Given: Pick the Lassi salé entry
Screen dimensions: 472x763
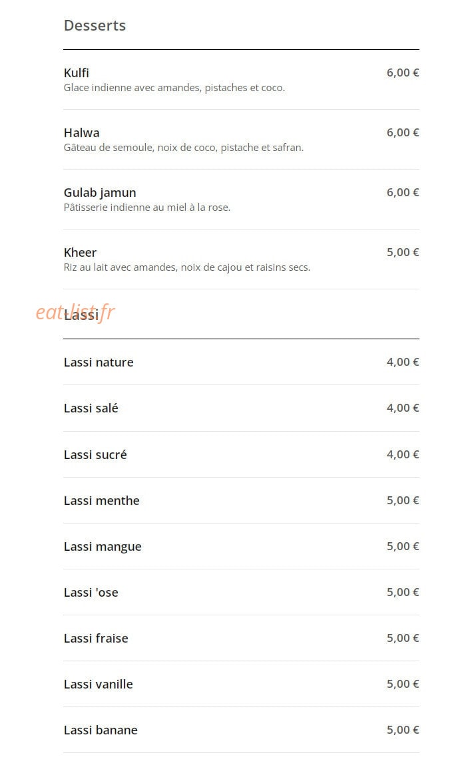Looking at the screenshot, I should [x=241, y=408].
